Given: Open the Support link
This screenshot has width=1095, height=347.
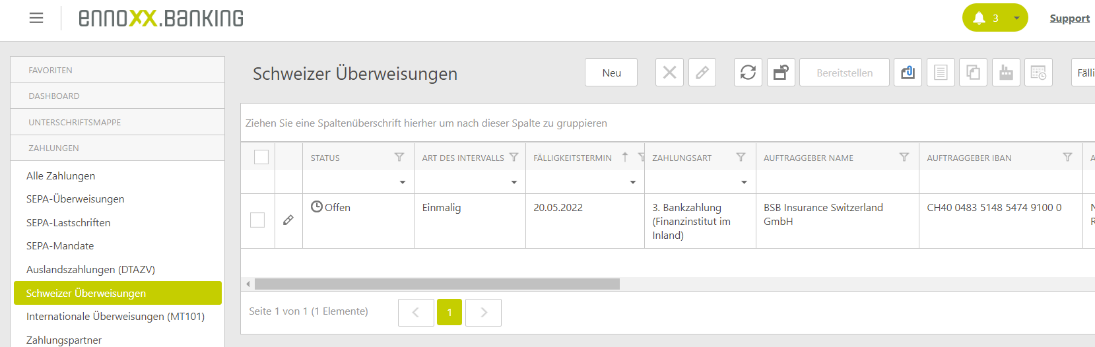Looking at the screenshot, I should (1069, 18).
